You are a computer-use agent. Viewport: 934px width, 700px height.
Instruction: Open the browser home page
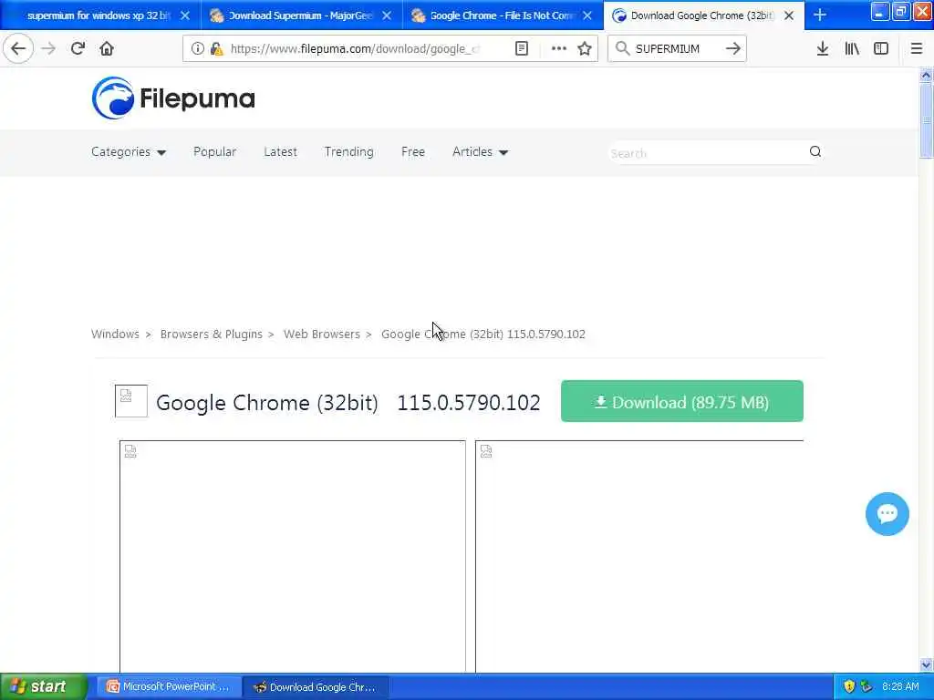[107, 48]
